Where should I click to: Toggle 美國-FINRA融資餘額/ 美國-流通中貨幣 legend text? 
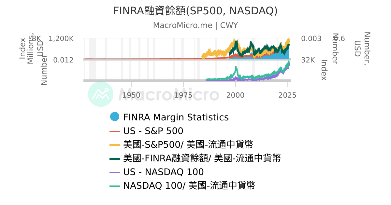202,158
